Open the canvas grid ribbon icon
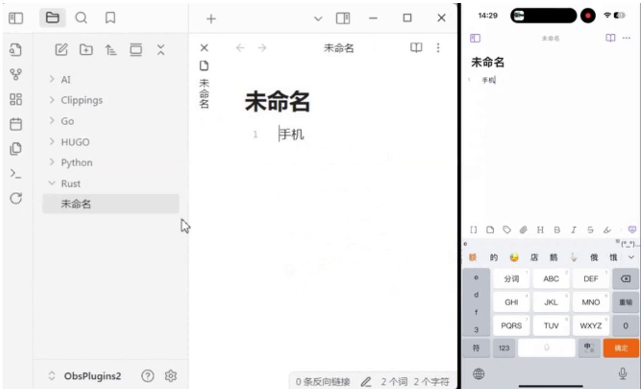Image resolution: width=641 pixels, height=389 pixels. point(16,100)
